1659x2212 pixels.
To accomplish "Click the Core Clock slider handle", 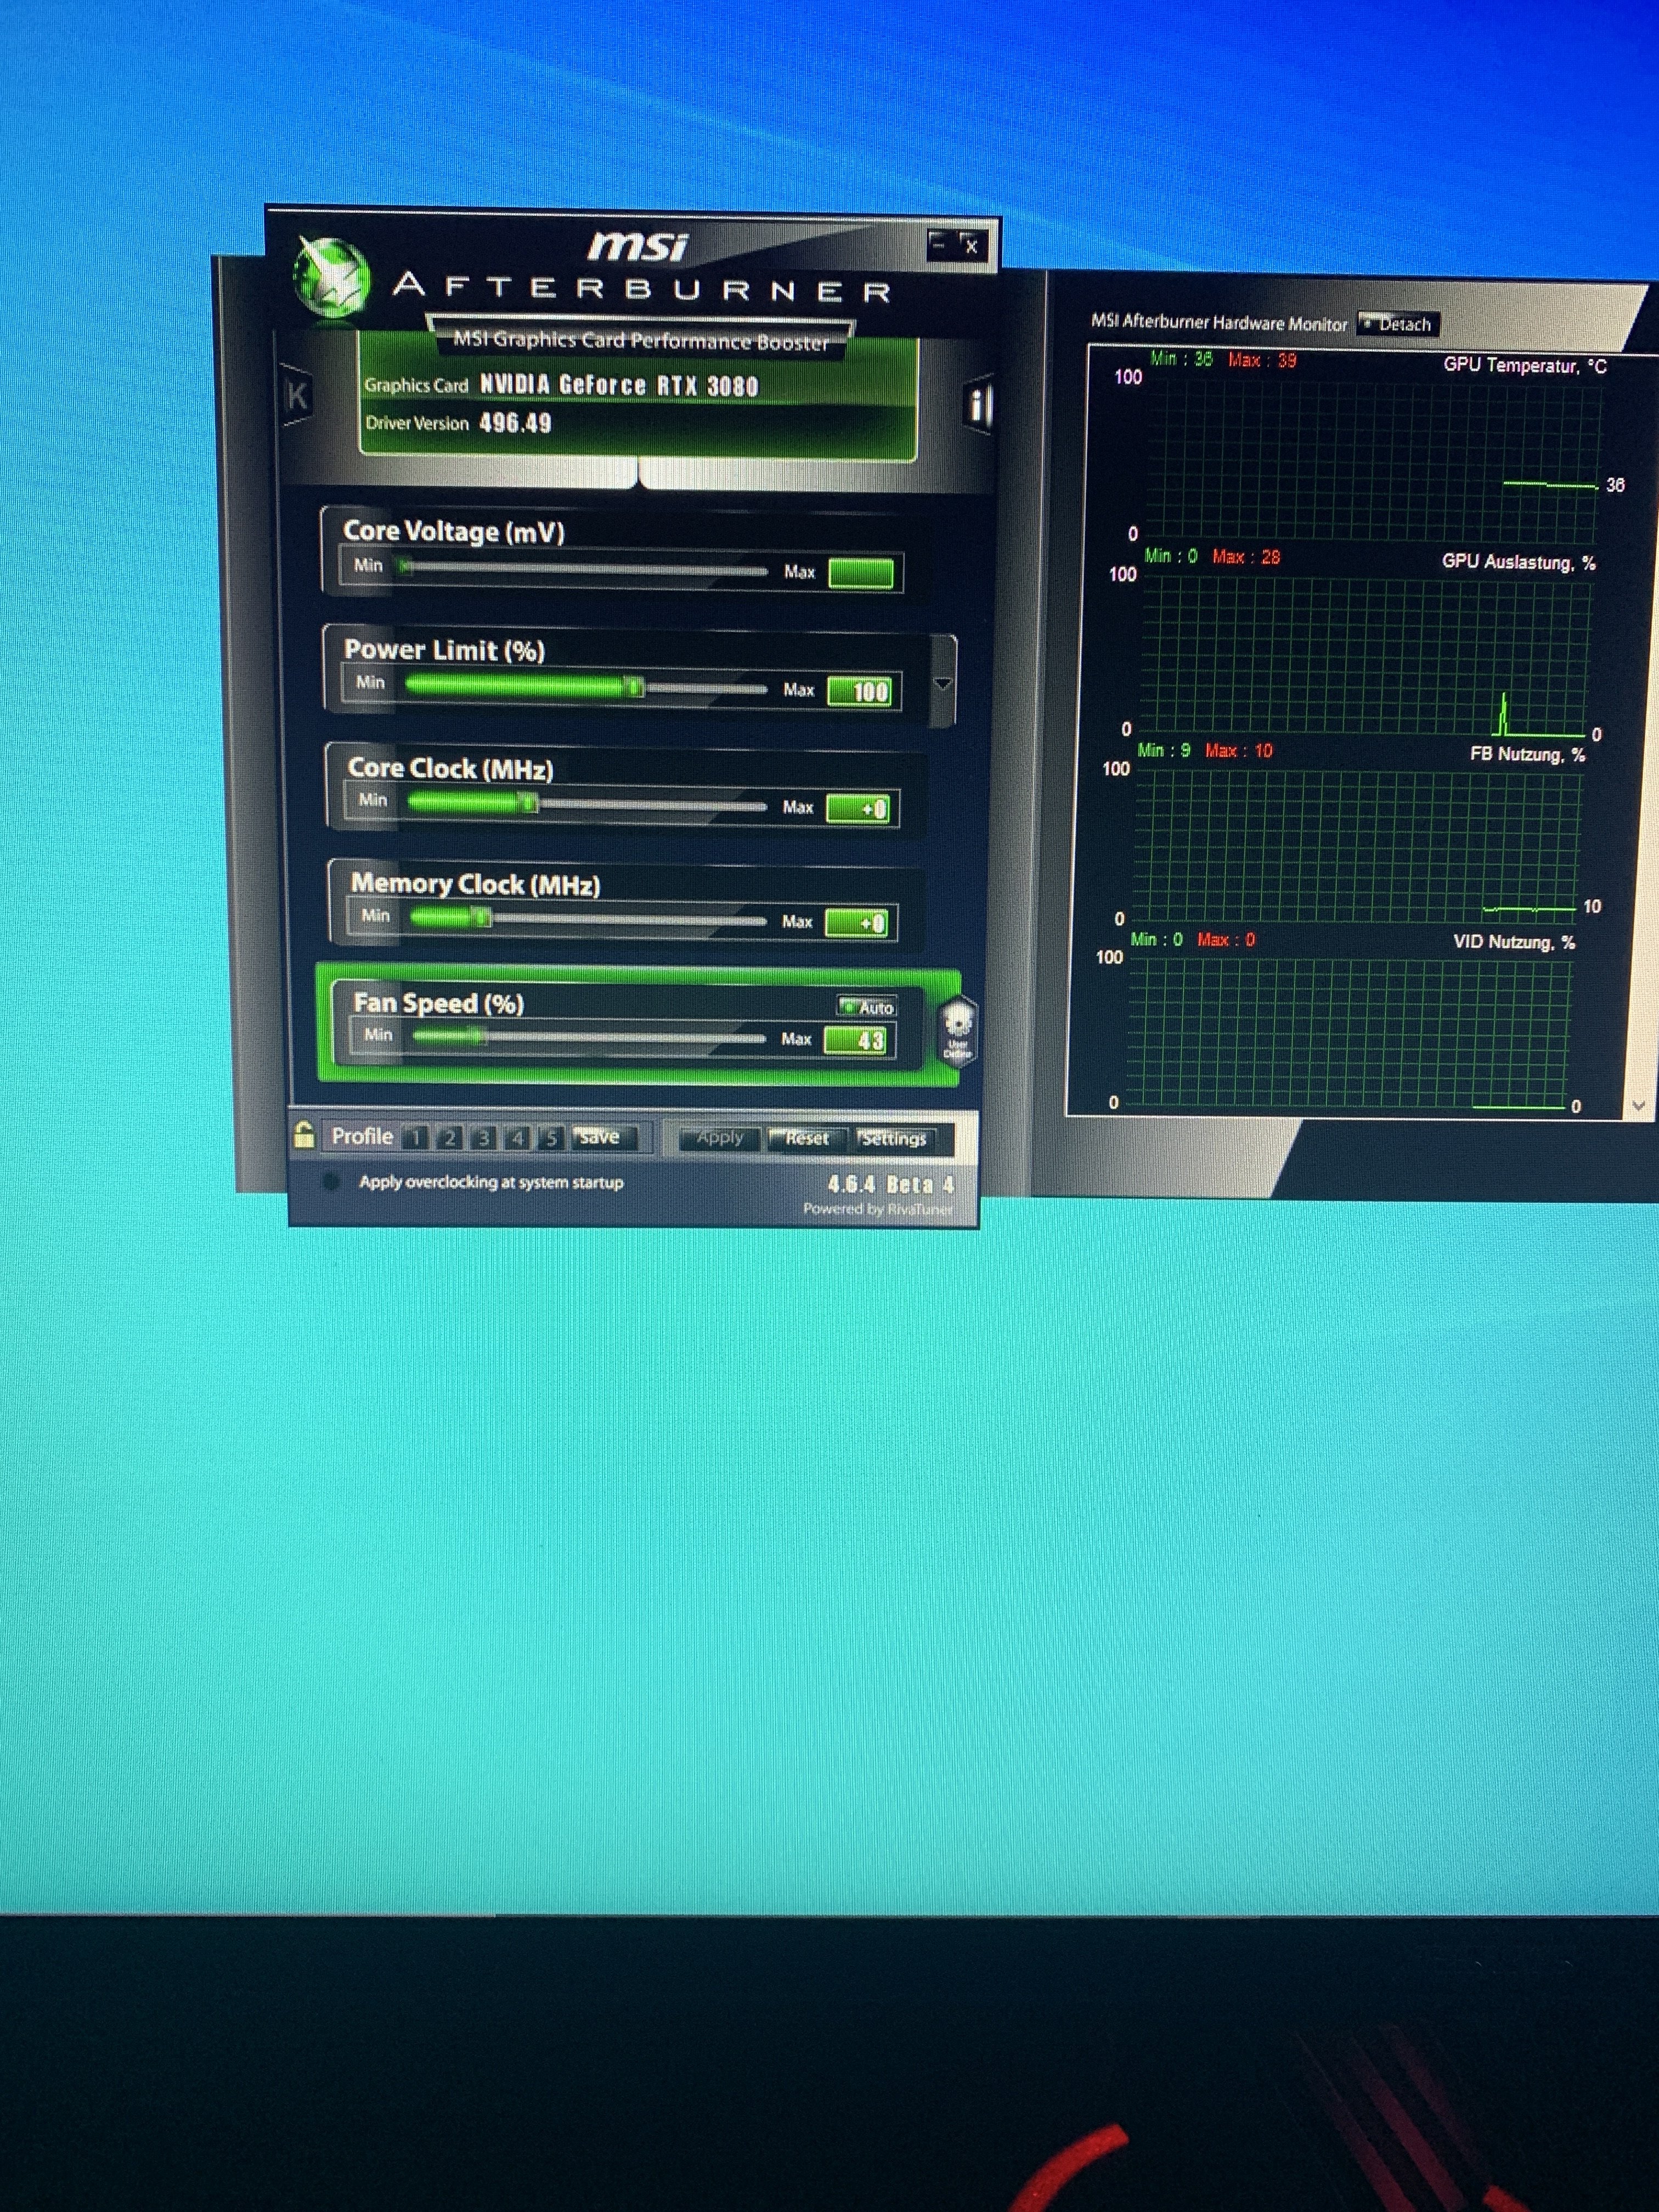I will tap(528, 803).
